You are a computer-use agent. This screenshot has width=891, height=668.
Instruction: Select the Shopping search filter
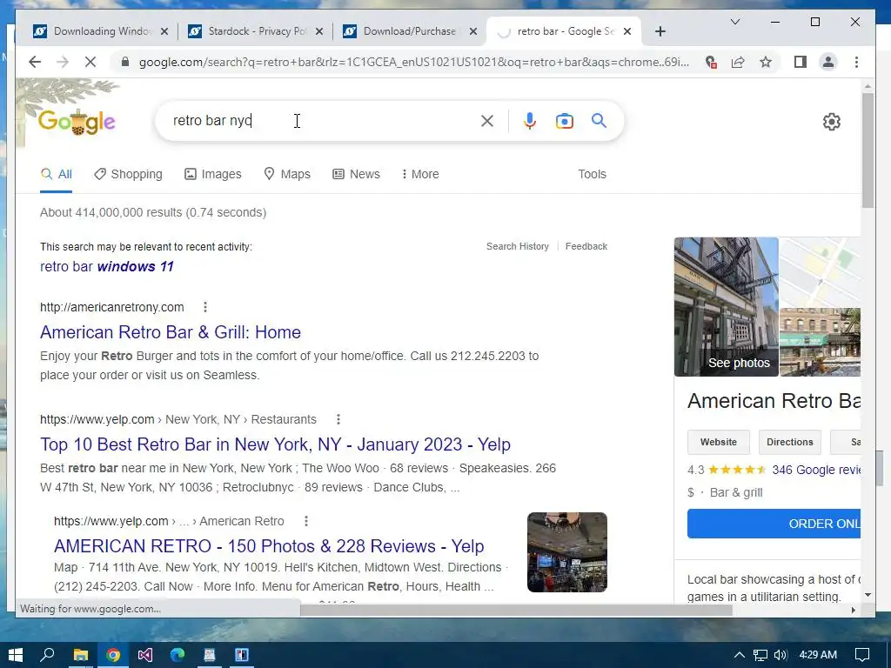tap(128, 174)
